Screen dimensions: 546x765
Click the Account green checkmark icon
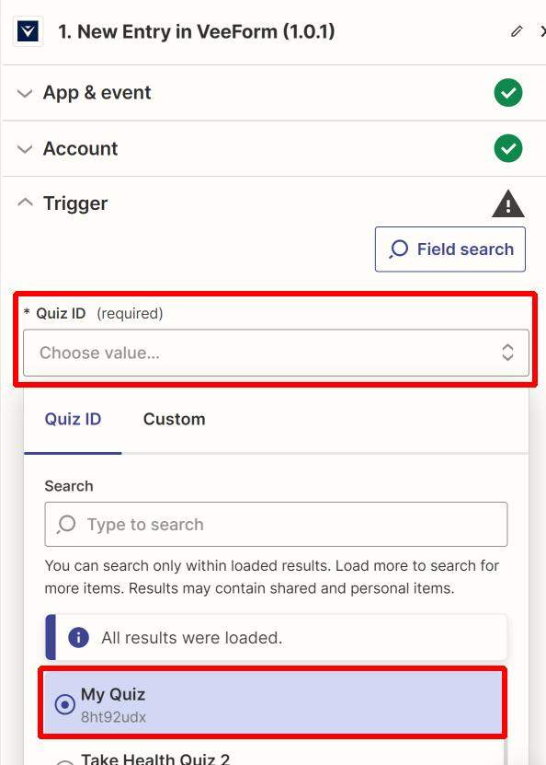click(508, 148)
